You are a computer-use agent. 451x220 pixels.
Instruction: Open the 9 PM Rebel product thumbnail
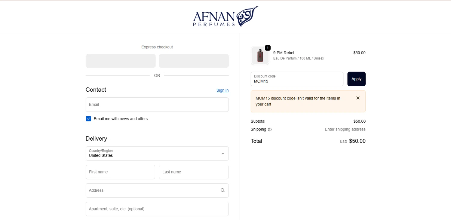tap(260, 56)
